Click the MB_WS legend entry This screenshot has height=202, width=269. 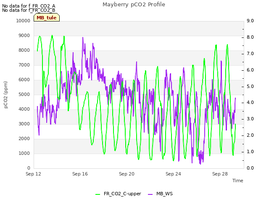click(160, 194)
